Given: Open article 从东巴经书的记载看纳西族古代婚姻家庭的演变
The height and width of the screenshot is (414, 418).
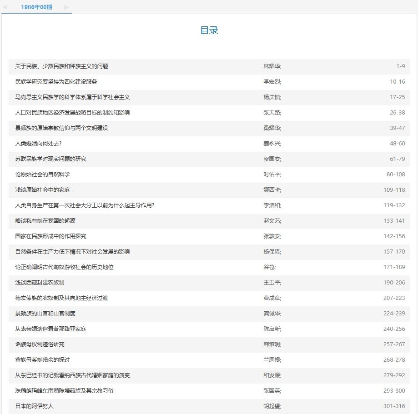Looking at the screenshot, I should [72, 375].
